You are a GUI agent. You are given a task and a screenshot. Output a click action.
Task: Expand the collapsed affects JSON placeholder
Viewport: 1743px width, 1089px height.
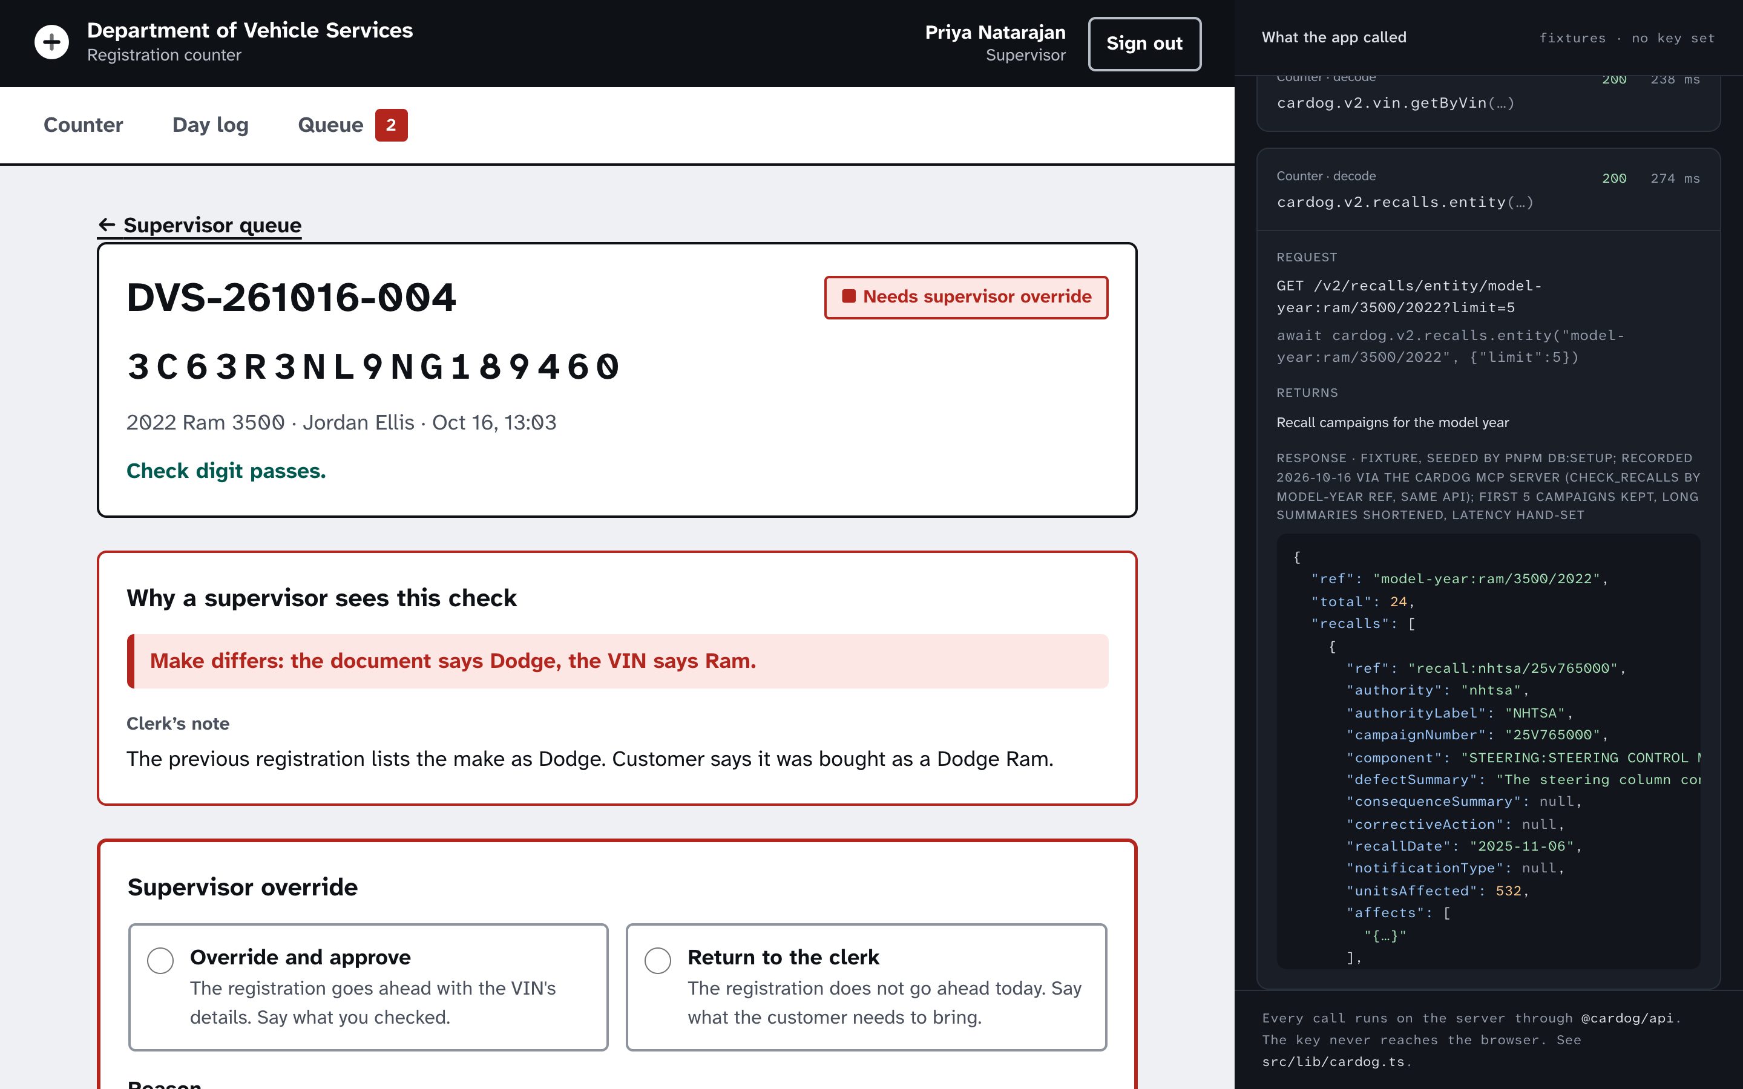1384,935
